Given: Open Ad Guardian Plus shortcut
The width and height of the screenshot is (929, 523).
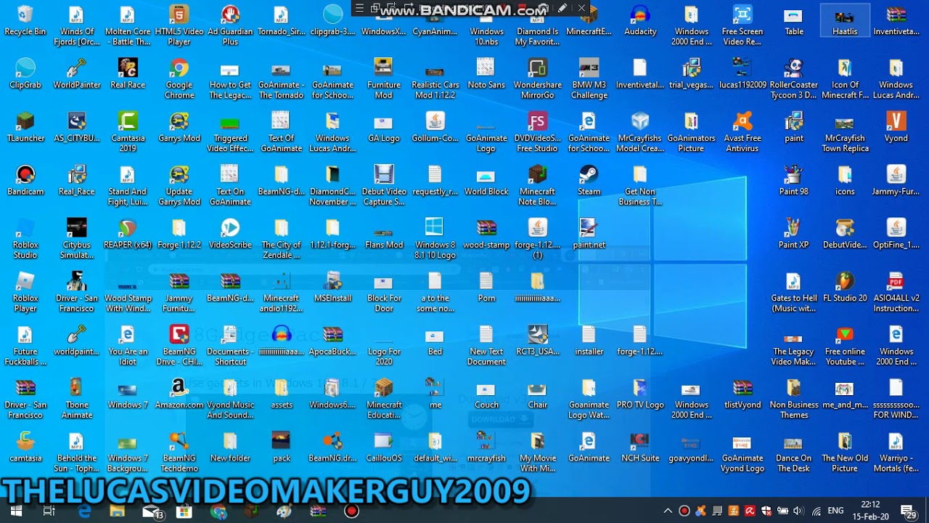Looking at the screenshot, I should pyautogui.click(x=230, y=25).
